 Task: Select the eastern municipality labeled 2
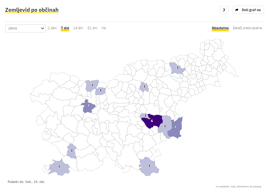[175, 128]
